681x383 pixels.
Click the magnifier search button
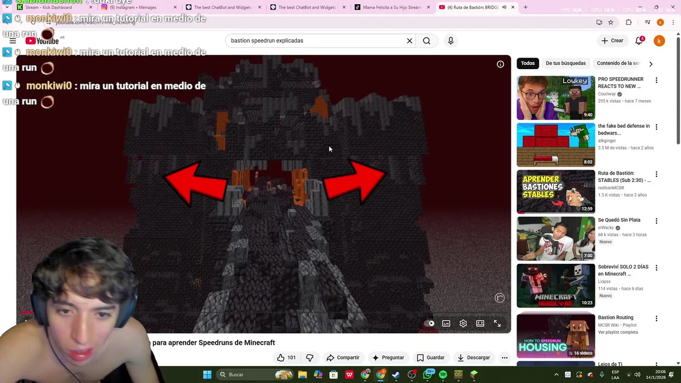point(427,41)
